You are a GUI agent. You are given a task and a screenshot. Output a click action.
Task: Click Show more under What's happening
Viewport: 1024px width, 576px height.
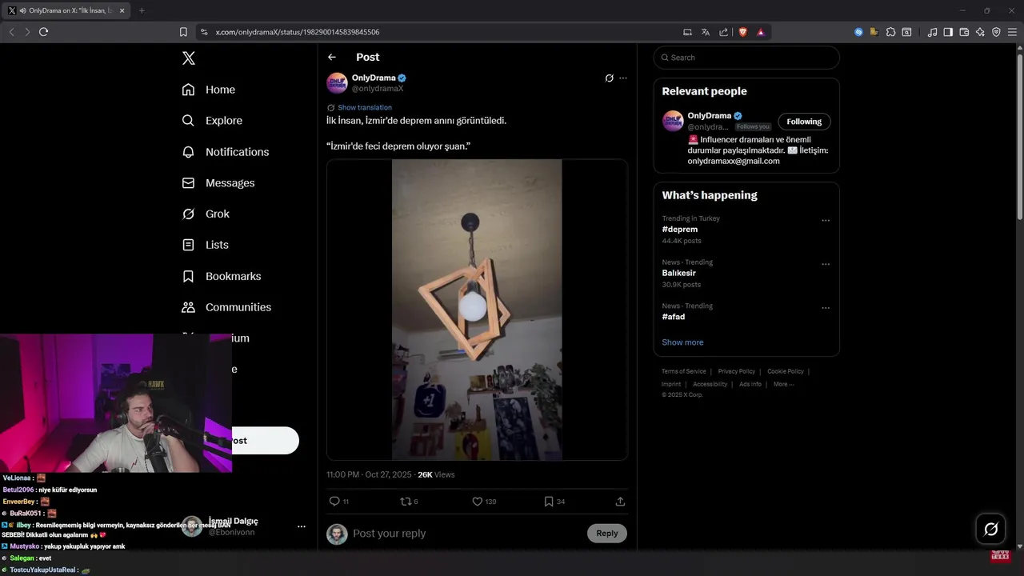[682, 342]
